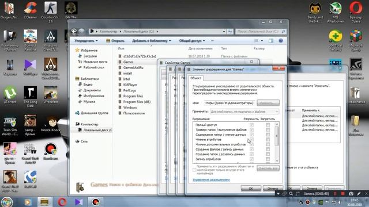Viewport: 369px width, 207px height.
Task: Click the Explorer search field
Action: pyautogui.click(x=260, y=31)
